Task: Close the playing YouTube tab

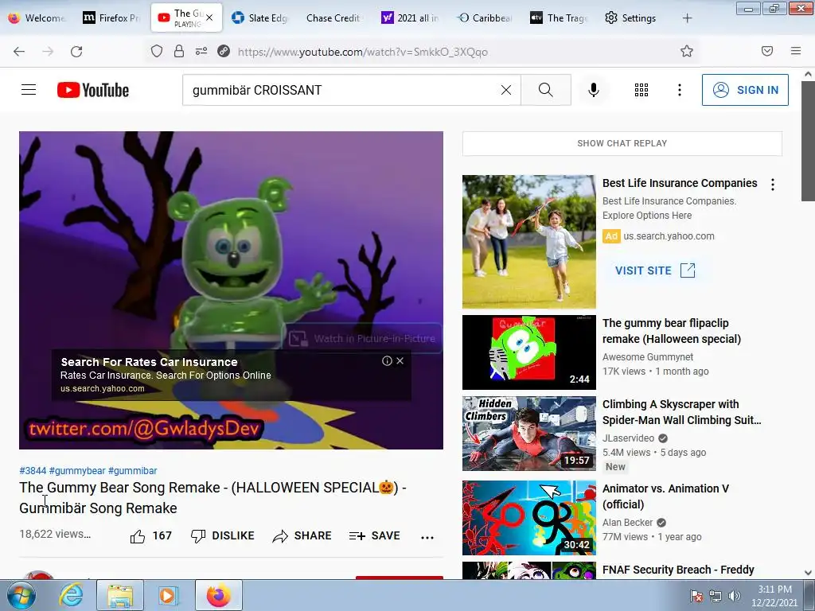Action: point(209,18)
